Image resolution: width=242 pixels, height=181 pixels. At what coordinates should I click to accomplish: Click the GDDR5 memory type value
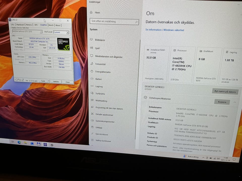61,61
